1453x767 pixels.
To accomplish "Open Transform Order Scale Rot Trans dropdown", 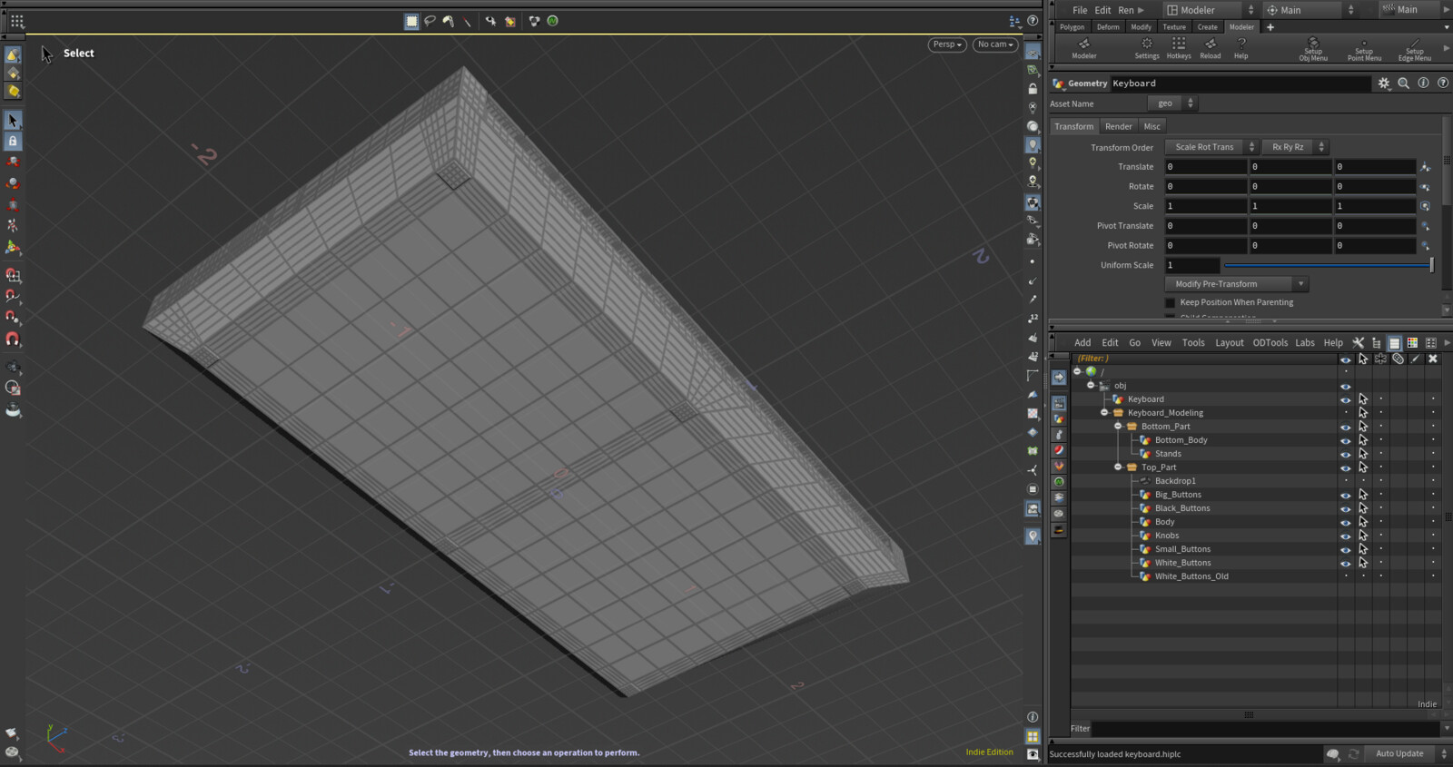I will [1211, 147].
